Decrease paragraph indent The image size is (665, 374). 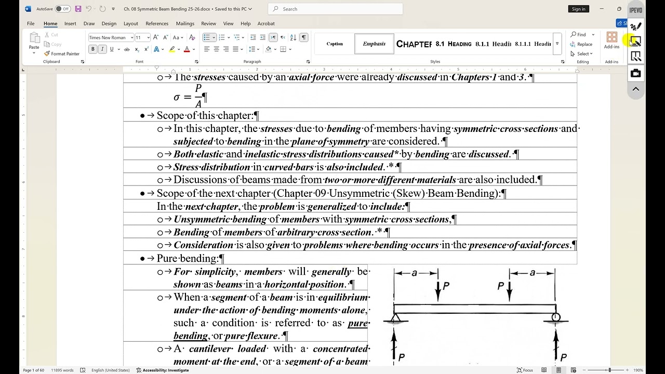pyautogui.click(x=253, y=37)
